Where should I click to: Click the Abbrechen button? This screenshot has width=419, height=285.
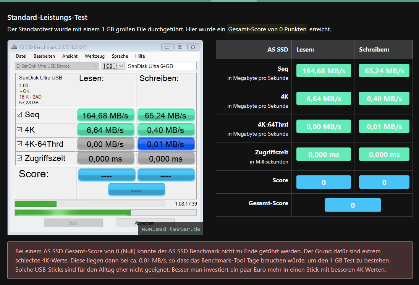(x=145, y=223)
